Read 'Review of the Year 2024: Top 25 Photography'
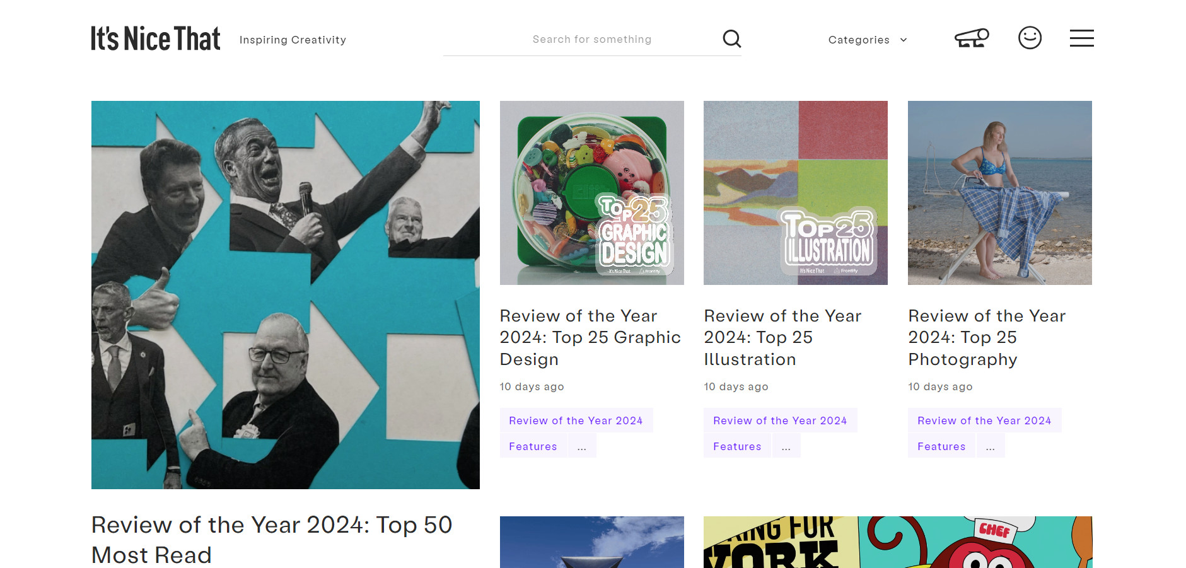Viewport: 1186px width, 568px height. 987,337
